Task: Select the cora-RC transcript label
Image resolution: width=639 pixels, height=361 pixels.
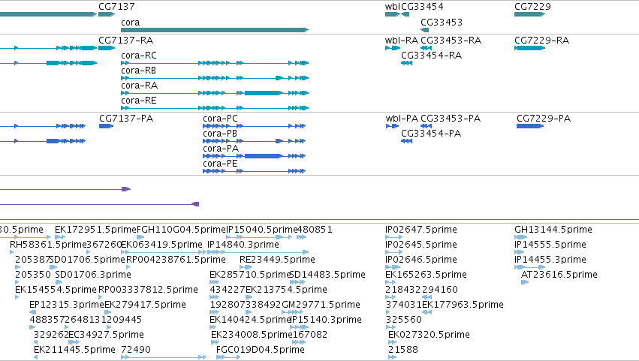Action: [139, 56]
